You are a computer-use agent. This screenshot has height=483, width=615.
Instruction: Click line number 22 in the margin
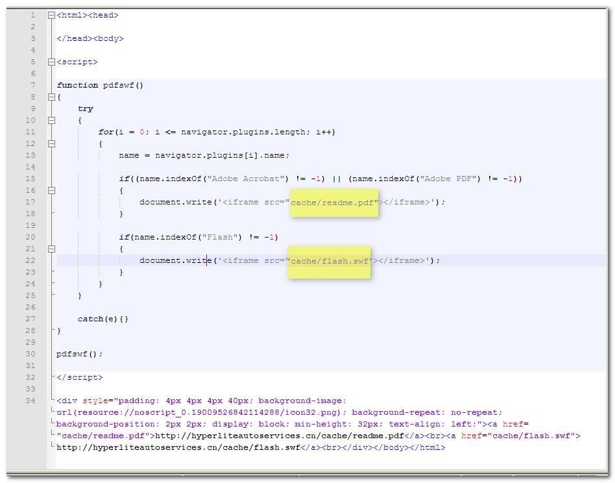tap(30, 260)
